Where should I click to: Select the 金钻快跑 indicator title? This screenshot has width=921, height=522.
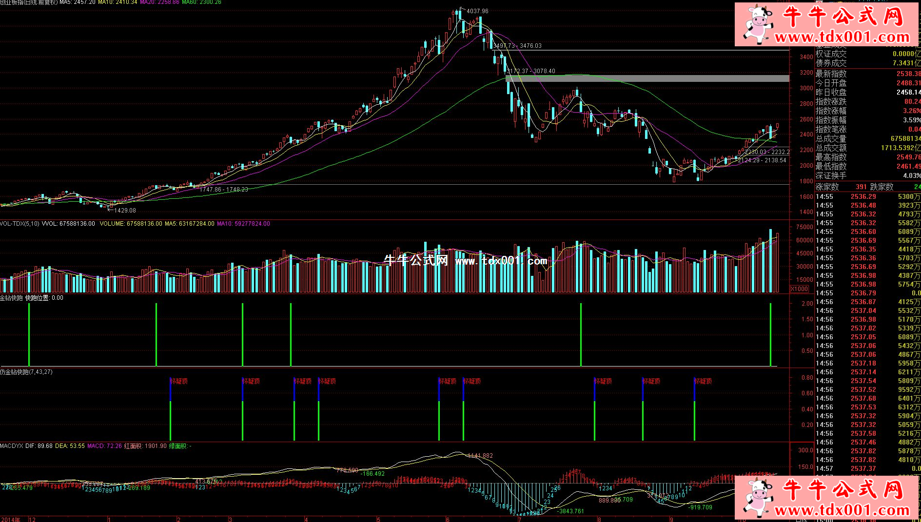coord(11,298)
